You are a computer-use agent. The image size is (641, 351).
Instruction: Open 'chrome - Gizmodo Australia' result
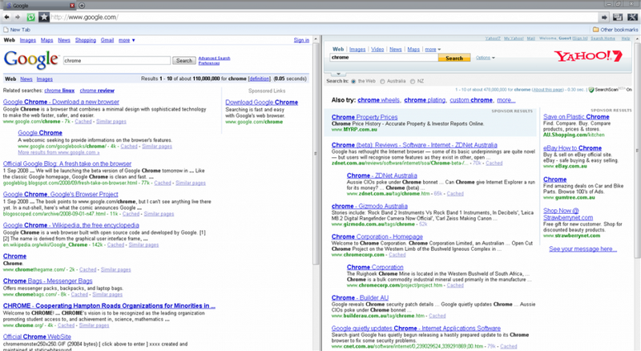pos(369,206)
